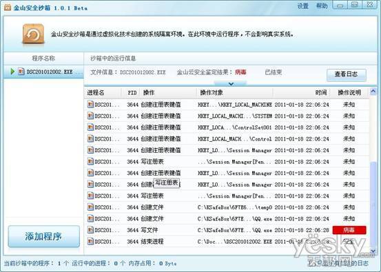Click 结束进程 operation cell

(x=152, y=242)
